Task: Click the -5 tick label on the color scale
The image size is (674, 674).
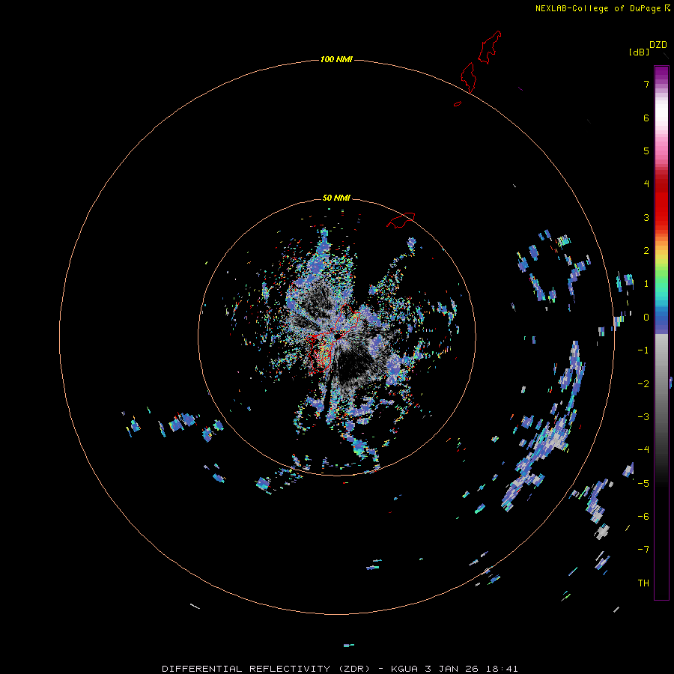Action: 643,484
